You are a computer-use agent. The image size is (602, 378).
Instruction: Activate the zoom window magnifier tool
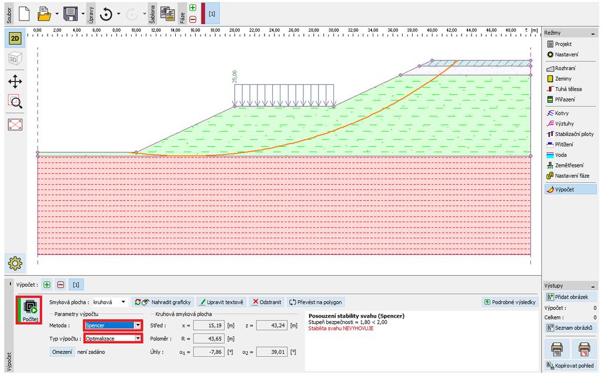(15, 102)
